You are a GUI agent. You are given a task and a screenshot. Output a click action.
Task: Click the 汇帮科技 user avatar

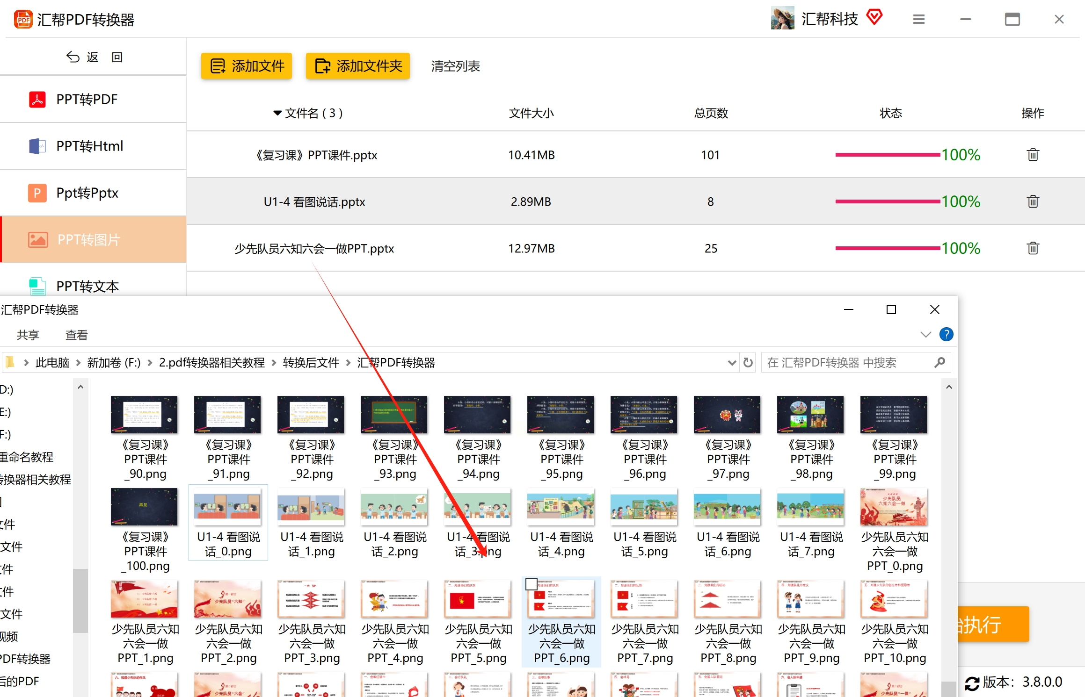[782, 19]
